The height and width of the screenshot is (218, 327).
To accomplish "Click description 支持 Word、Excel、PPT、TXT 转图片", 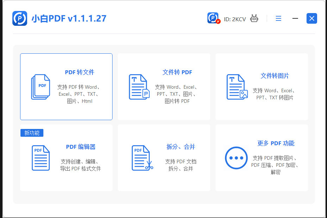I will [274, 94].
